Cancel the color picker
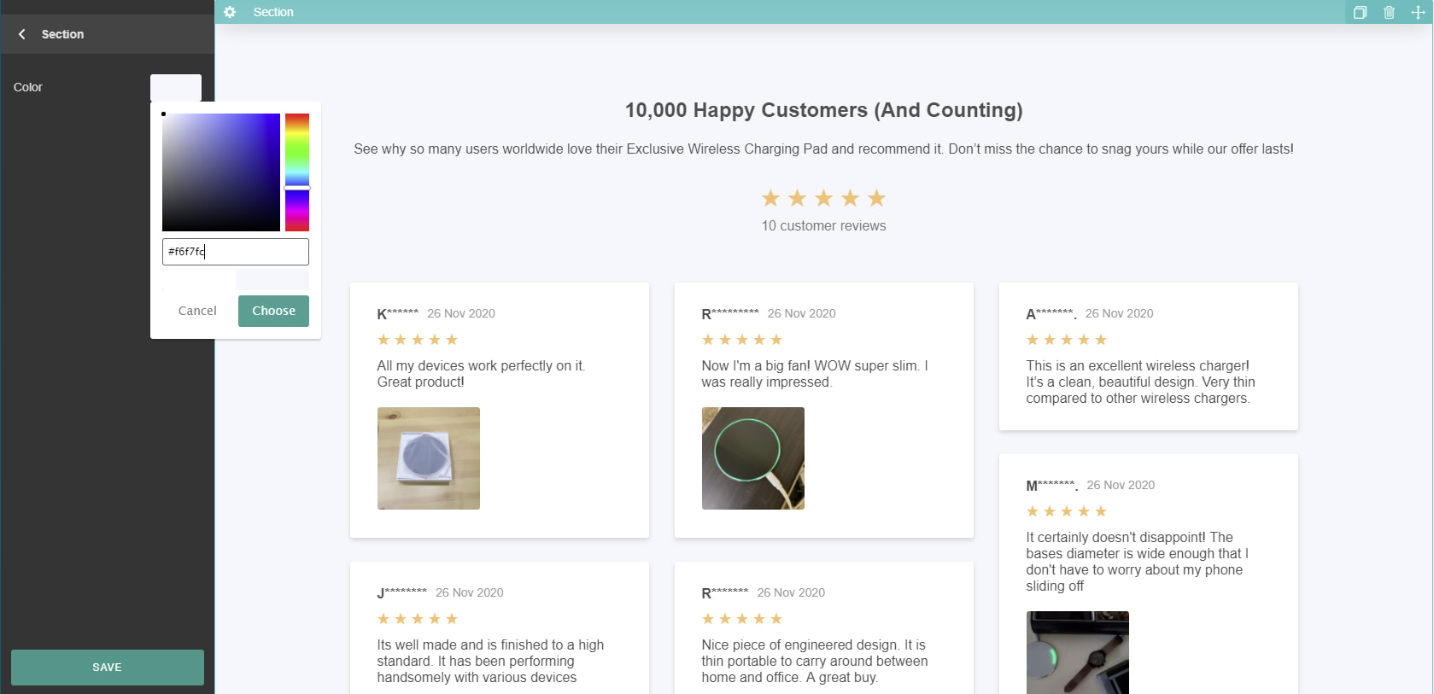The width and height of the screenshot is (1434, 694). tap(197, 311)
